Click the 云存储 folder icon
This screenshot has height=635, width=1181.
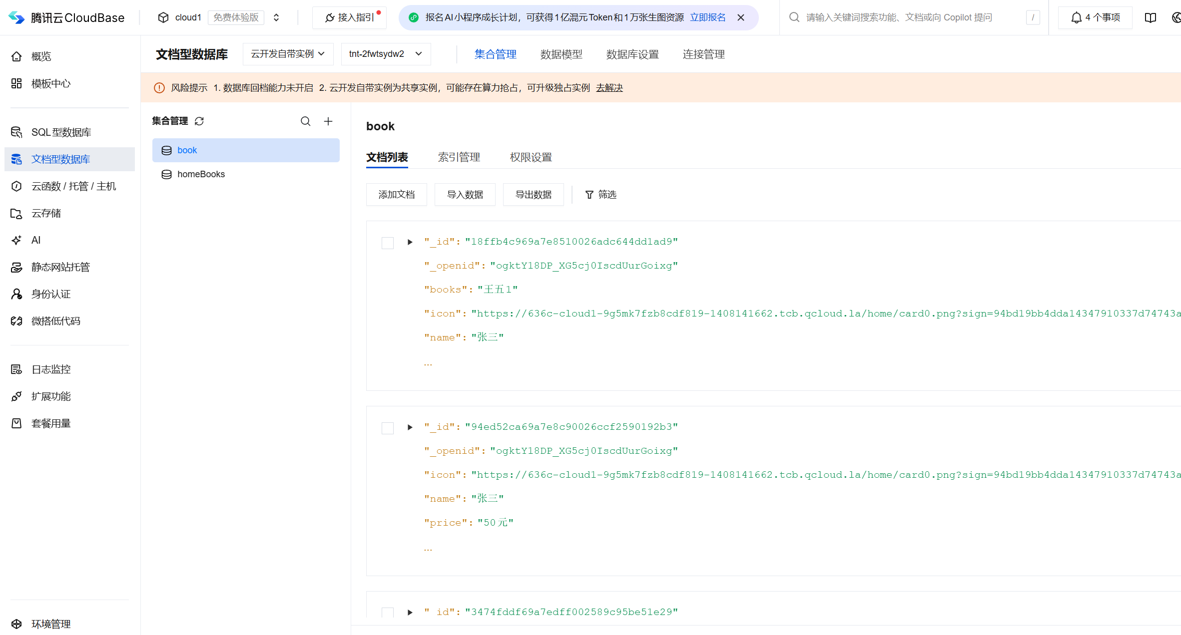[16, 213]
